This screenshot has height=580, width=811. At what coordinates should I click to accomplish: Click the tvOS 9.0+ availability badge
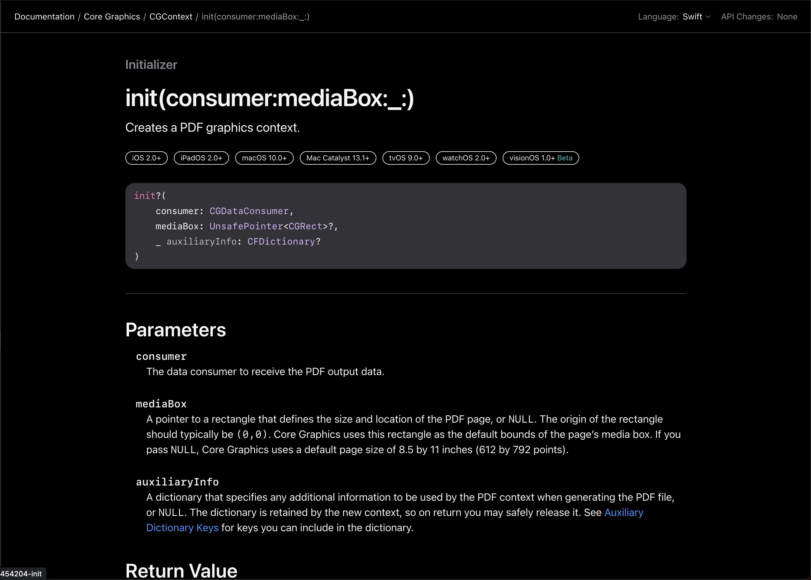[406, 158]
